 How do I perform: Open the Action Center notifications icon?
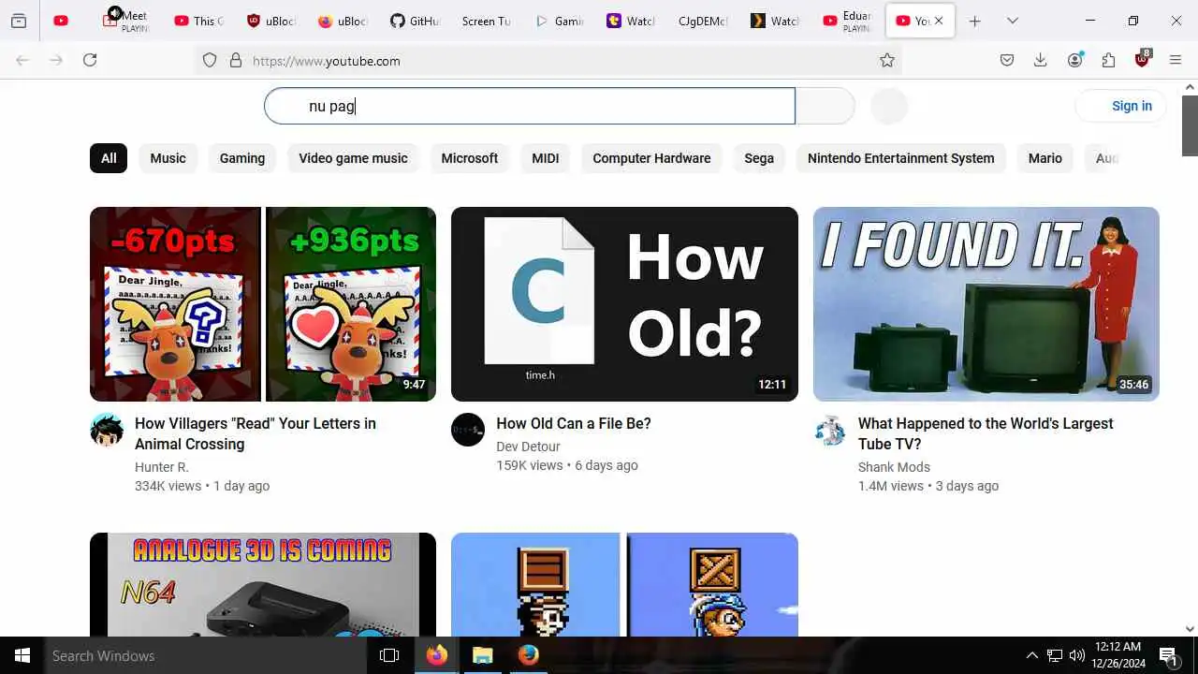coord(1168,655)
